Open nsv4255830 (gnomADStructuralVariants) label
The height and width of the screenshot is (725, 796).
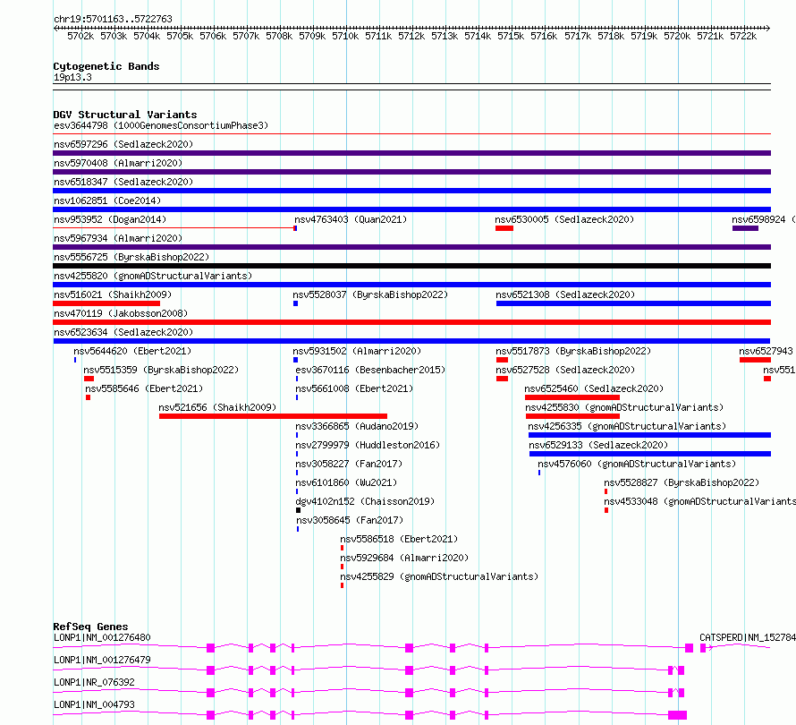coord(624,407)
